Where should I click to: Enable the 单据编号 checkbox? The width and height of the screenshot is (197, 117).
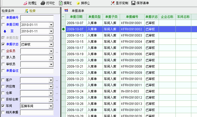pyautogui.click(x=3, y=18)
